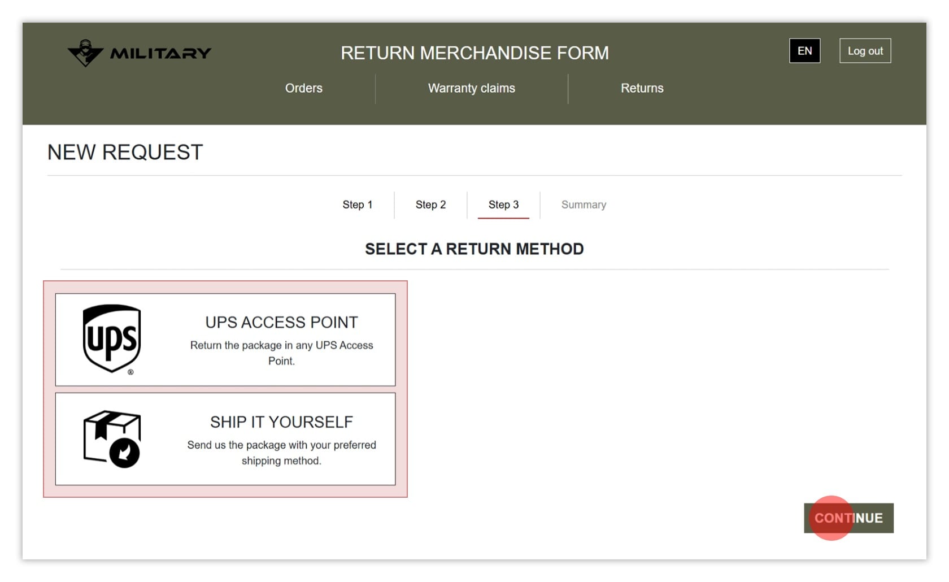Screen dimensions: 949x582
Task: Select the Ship It Yourself option
Action: tap(225, 439)
